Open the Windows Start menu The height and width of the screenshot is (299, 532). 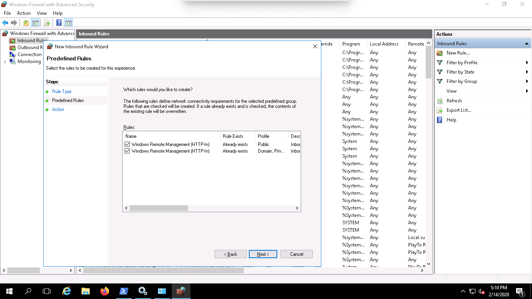tap(9, 291)
